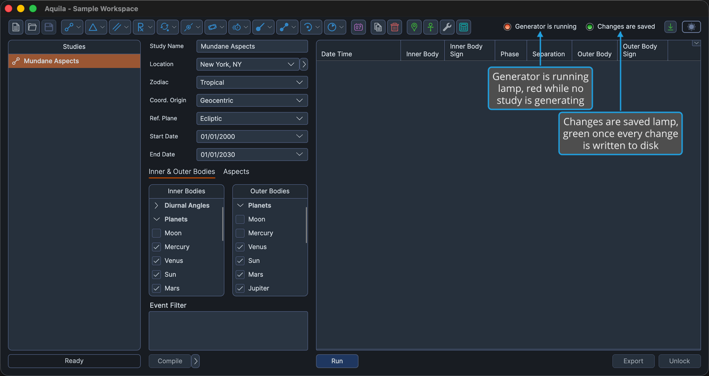Open the teal calculator tool
Image resolution: width=709 pixels, height=376 pixels.
coord(464,27)
